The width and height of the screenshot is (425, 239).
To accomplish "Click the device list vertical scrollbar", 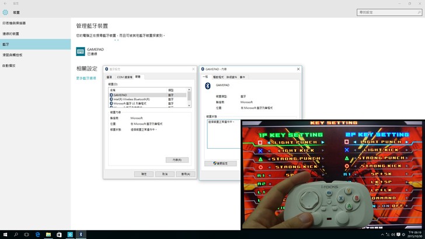I will click(x=189, y=97).
